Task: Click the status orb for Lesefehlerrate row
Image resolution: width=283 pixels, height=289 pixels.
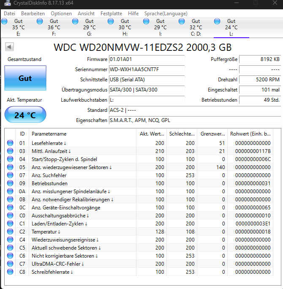Action: 10,143
